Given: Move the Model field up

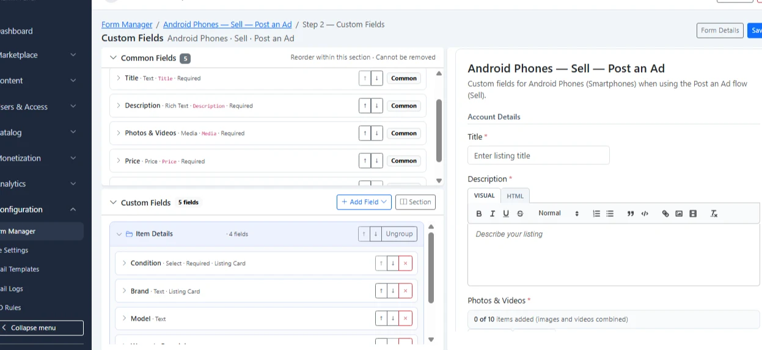Looking at the screenshot, I should pyautogui.click(x=381, y=318).
